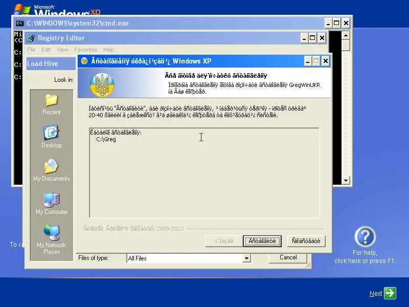
Task: Open the Edit menu in Registry Editor
Action: pyautogui.click(x=46, y=50)
